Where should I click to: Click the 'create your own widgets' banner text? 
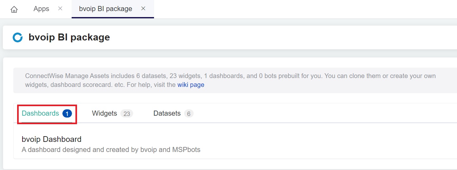412,76
